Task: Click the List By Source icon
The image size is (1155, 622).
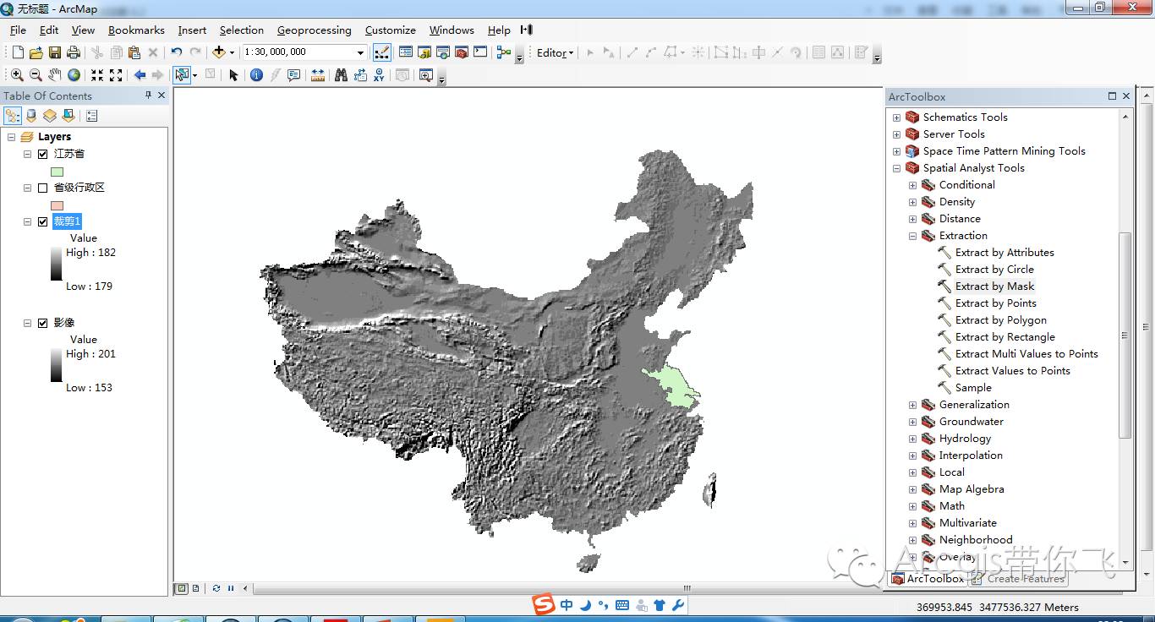Action: pos(31,116)
